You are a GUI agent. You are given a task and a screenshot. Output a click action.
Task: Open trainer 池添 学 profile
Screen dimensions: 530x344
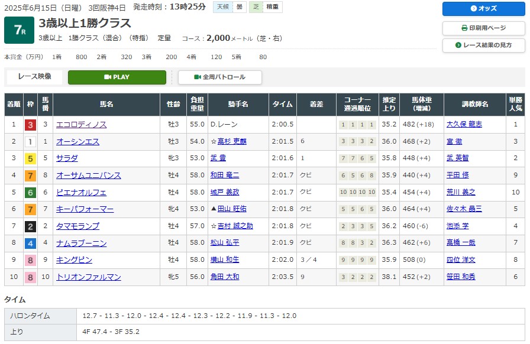click(457, 226)
